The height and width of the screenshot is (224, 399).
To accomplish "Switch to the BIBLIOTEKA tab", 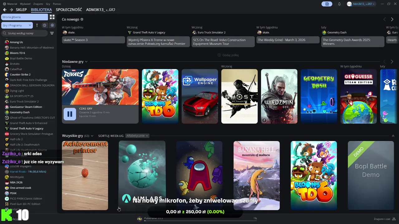I will click(41, 10).
